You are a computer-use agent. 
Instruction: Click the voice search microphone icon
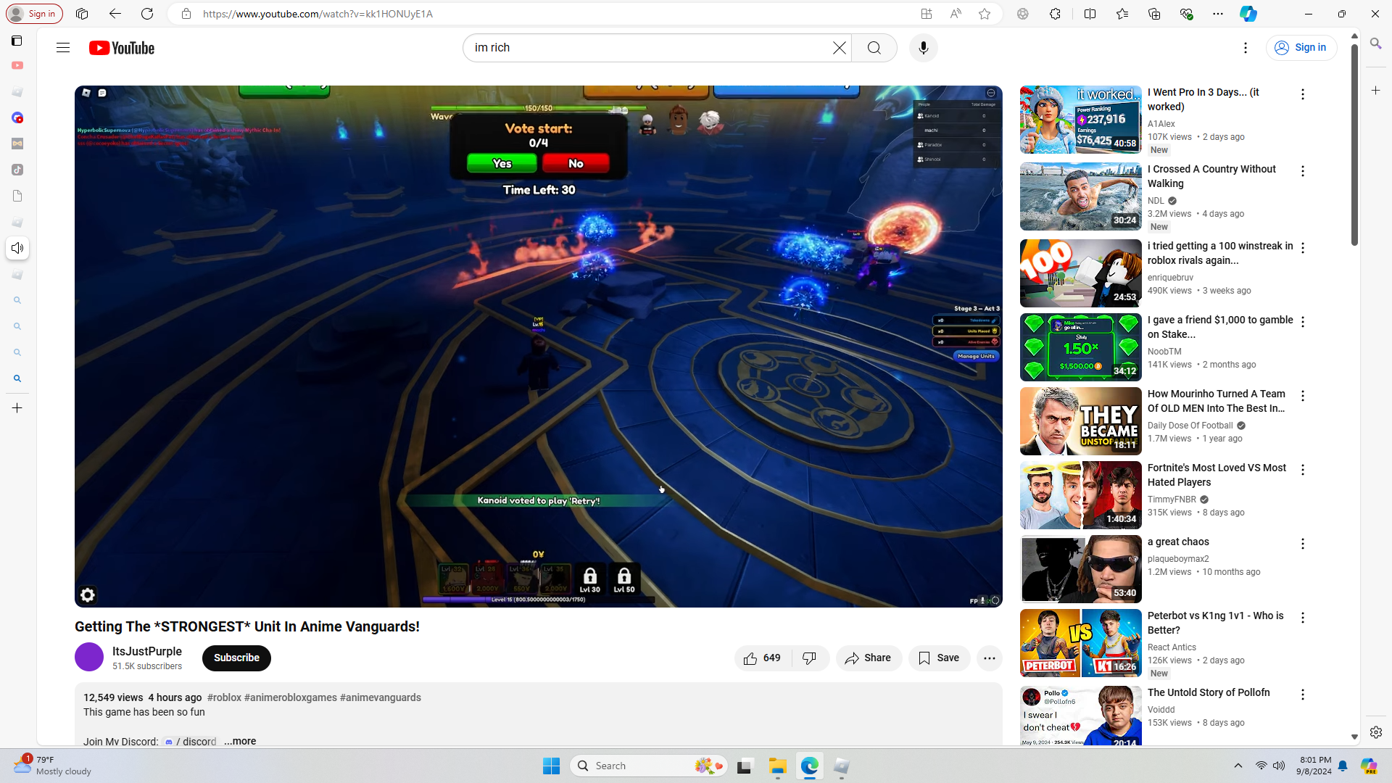click(923, 48)
